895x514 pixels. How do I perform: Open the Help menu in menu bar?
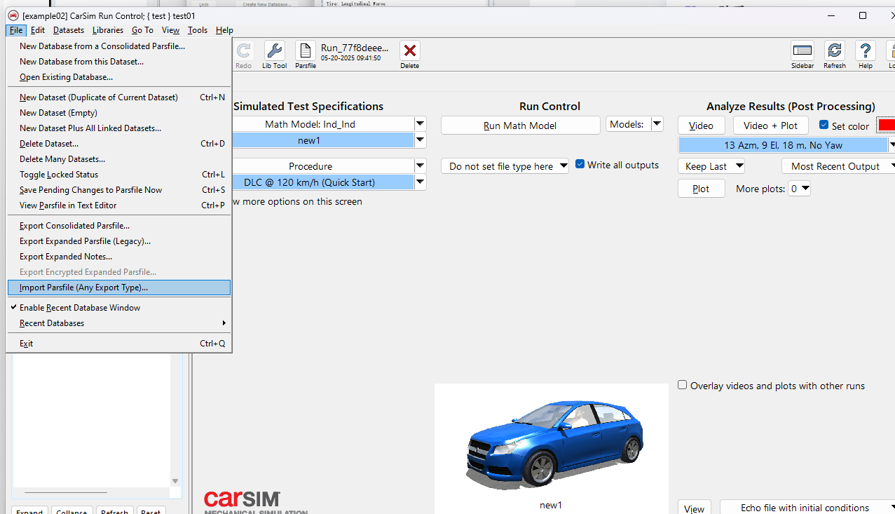tap(224, 30)
